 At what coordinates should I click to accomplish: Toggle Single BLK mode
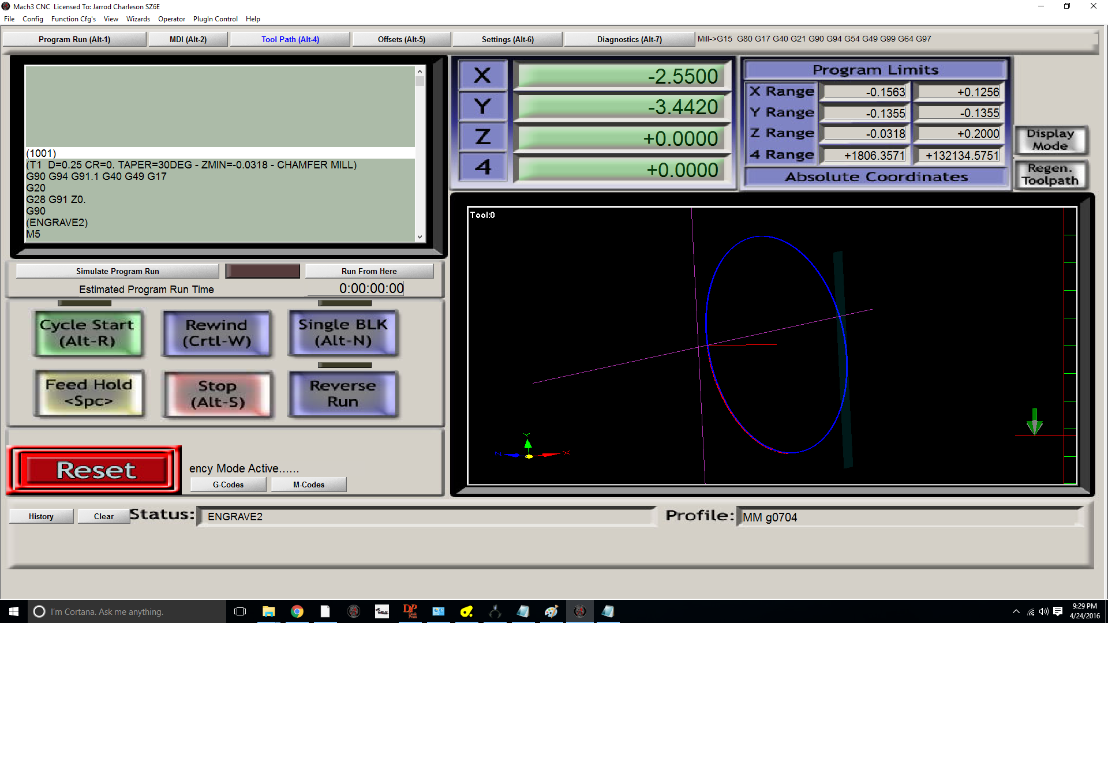pyautogui.click(x=343, y=333)
